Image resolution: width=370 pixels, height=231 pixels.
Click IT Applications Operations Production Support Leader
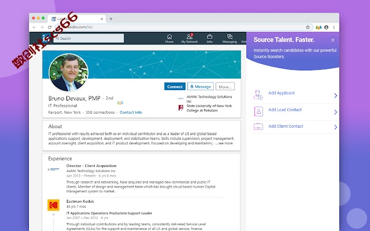[109, 213]
